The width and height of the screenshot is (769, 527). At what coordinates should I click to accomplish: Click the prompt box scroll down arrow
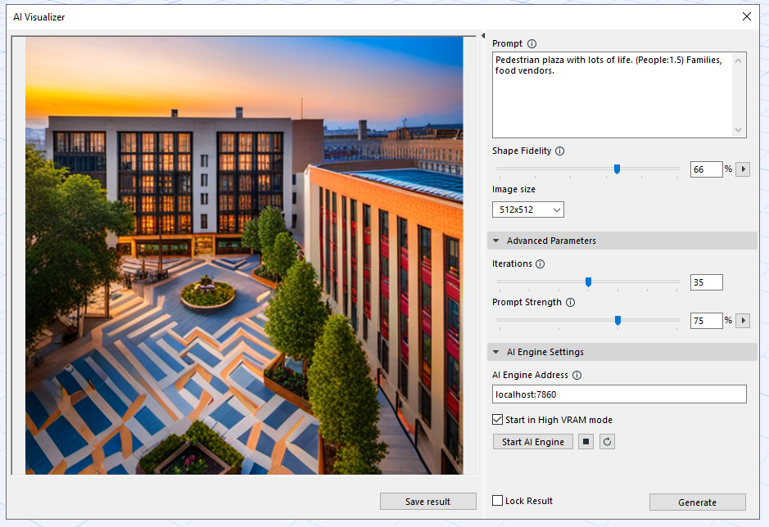[x=738, y=130]
